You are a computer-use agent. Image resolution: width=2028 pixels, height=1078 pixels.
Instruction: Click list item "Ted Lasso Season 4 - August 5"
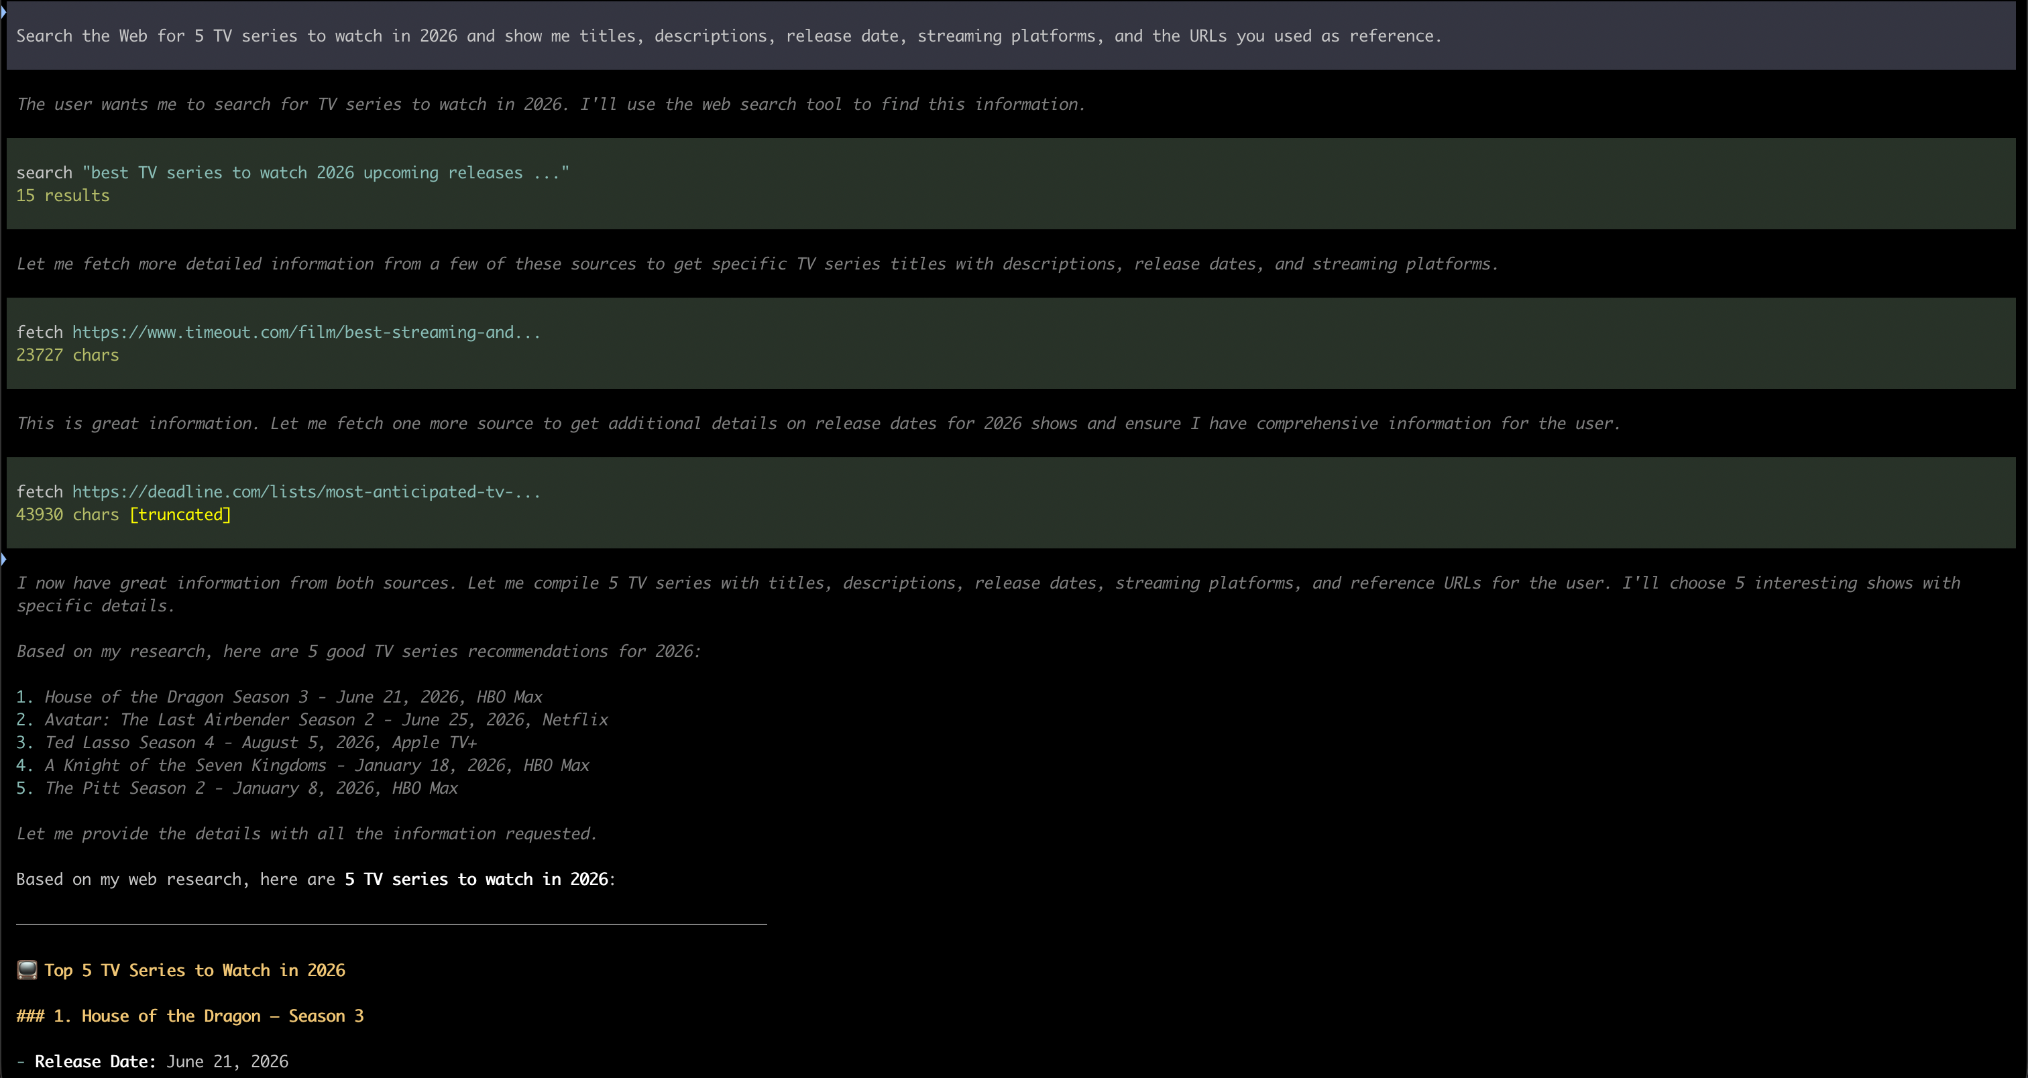coord(246,743)
